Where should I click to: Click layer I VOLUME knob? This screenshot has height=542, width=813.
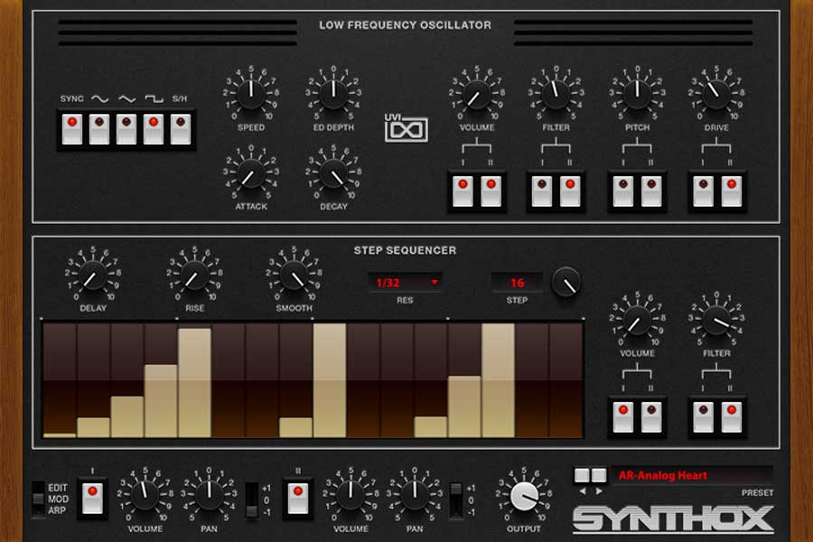pyautogui.click(x=145, y=495)
